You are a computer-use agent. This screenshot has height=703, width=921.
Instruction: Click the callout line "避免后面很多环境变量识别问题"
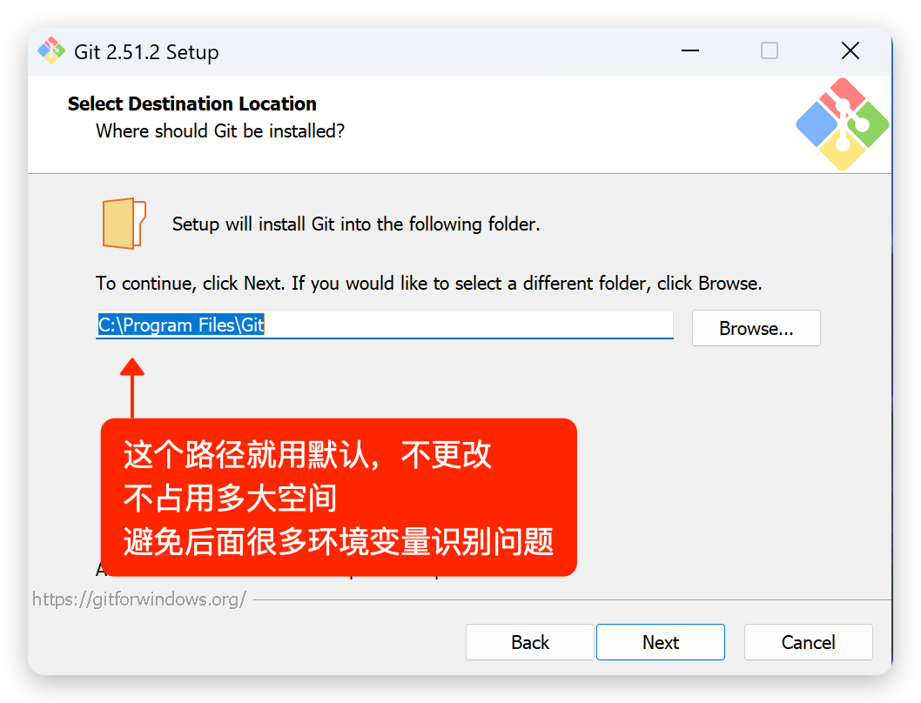(339, 541)
